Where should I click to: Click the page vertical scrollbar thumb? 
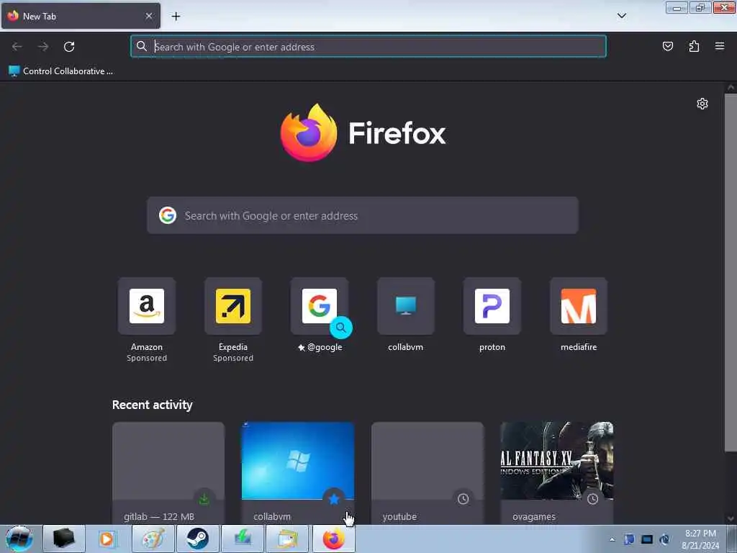(x=731, y=273)
